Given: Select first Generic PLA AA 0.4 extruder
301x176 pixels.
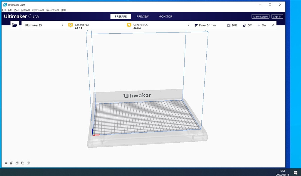Looking at the screenshot, I should [x=82, y=26].
